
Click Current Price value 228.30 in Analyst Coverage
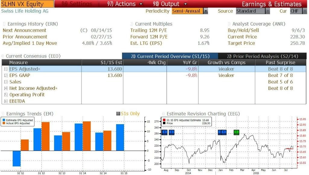(298, 37)
